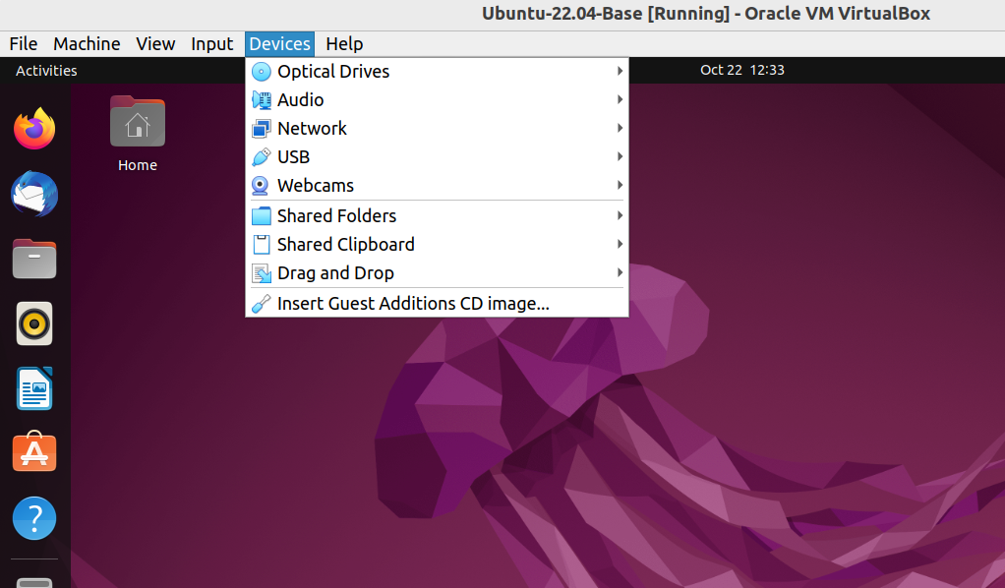Expand the Drag and Drop submenu arrow

click(620, 272)
